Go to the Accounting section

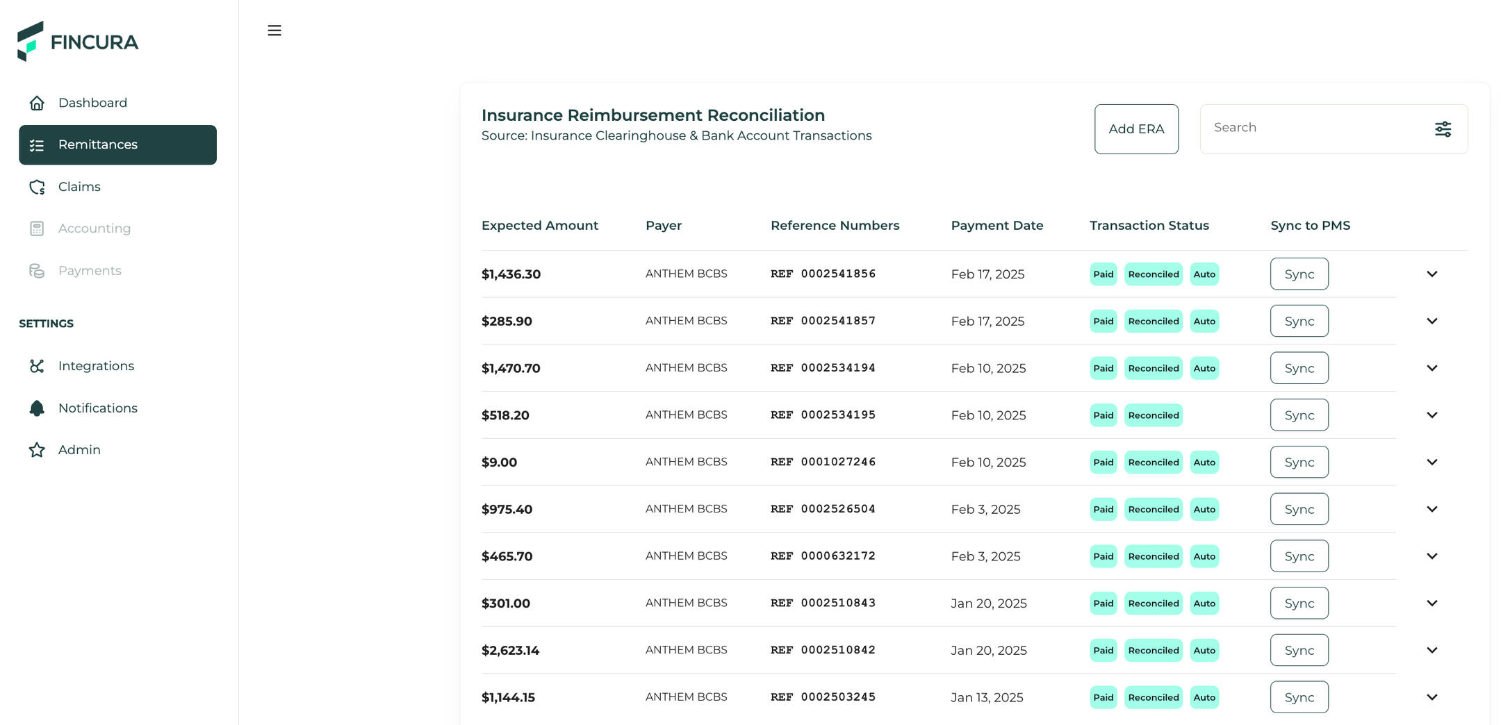[94, 228]
